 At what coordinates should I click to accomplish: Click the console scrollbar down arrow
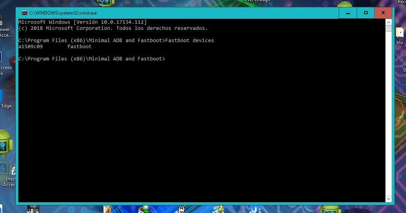pos(388,199)
